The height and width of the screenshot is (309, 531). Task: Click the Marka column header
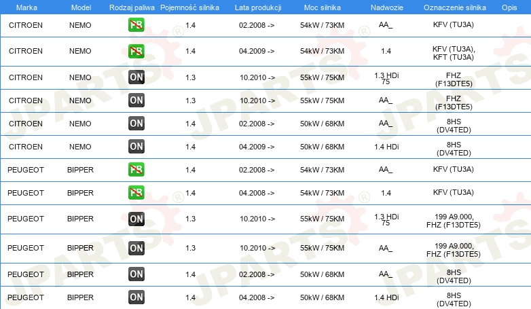[x=26, y=7]
